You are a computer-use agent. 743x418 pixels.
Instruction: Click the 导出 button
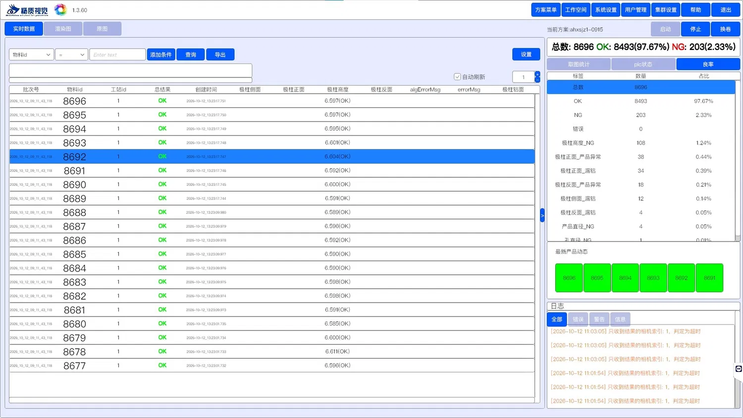pos(220,54)
